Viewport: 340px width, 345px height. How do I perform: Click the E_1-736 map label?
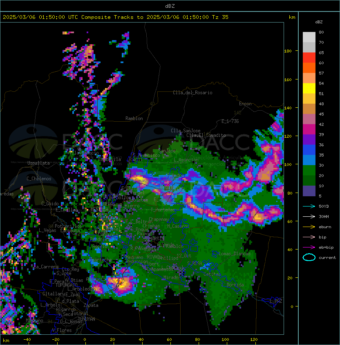pyautogui.click(x=230, y=121)
